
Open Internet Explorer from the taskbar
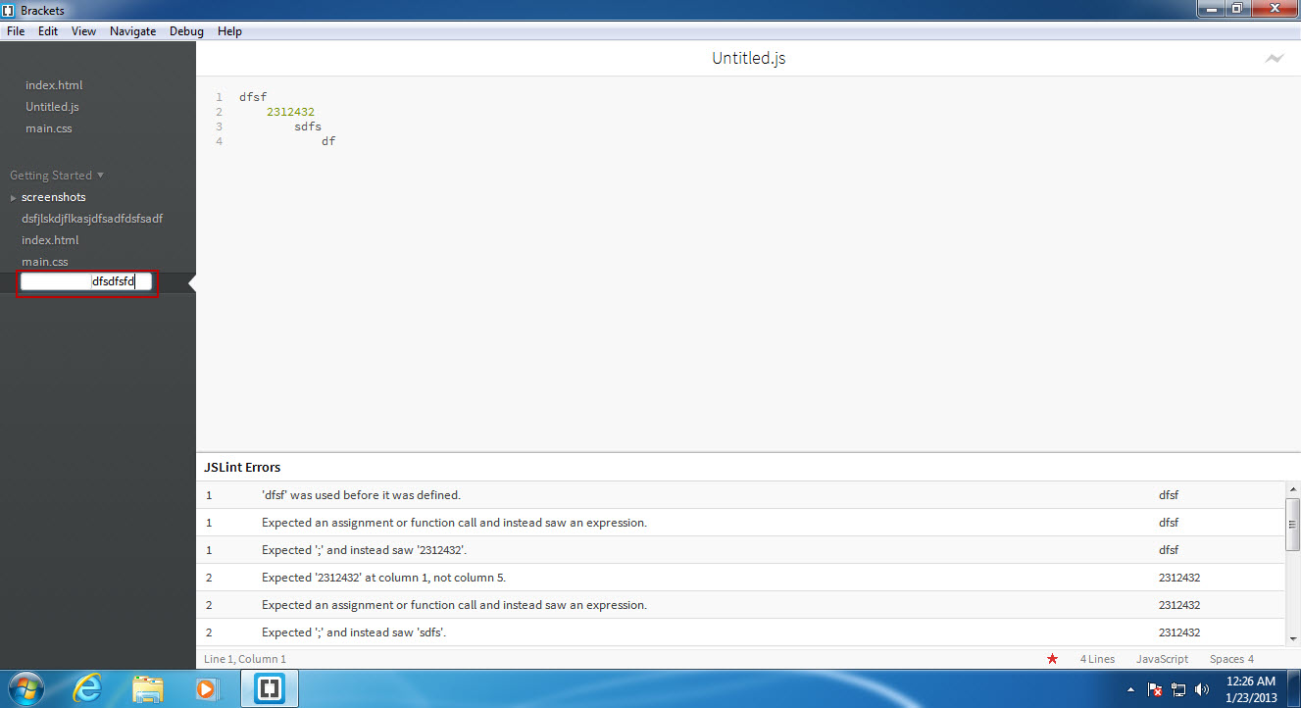click(88, 688)
